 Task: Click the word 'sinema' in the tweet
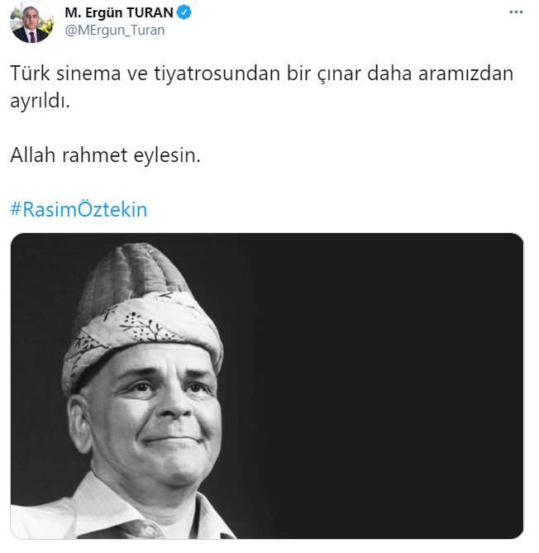click(88, 74)
